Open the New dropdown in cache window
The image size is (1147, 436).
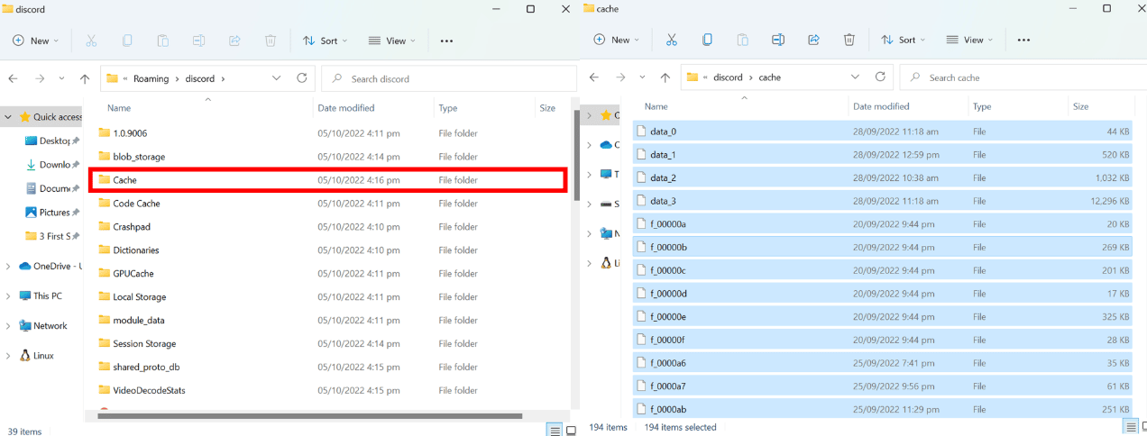(x=616, y=40)
